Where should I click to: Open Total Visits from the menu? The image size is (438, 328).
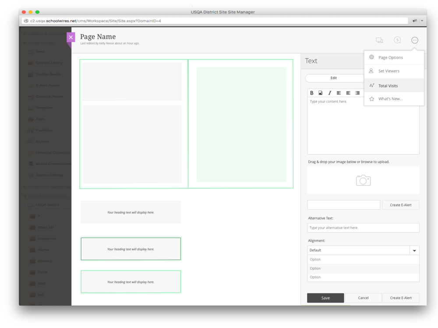click(x=394, y=86)
